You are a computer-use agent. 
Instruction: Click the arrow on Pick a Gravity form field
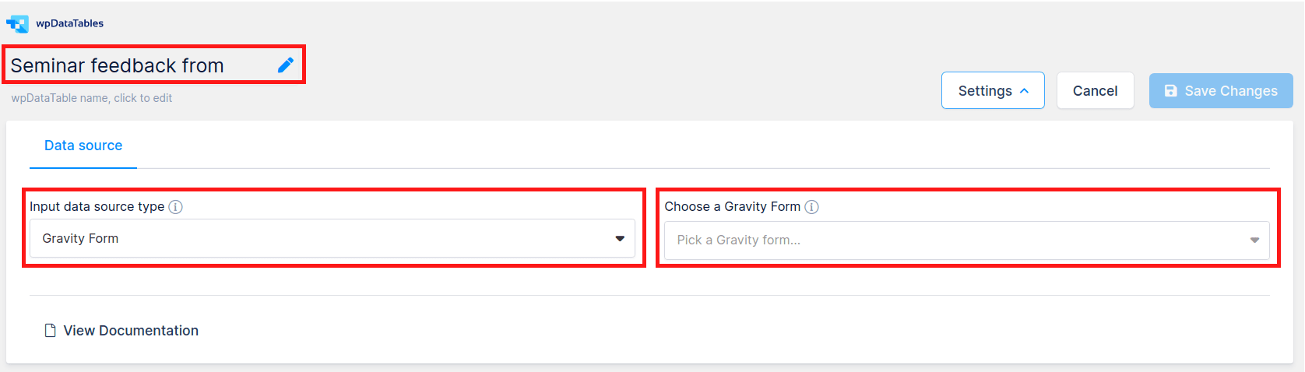click(1254, 240)
